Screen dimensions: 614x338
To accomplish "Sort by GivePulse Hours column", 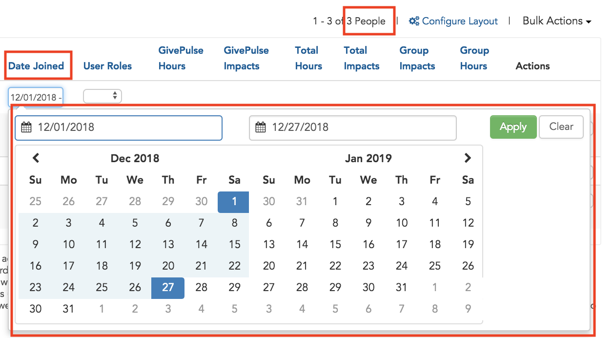I will (181, 58).
